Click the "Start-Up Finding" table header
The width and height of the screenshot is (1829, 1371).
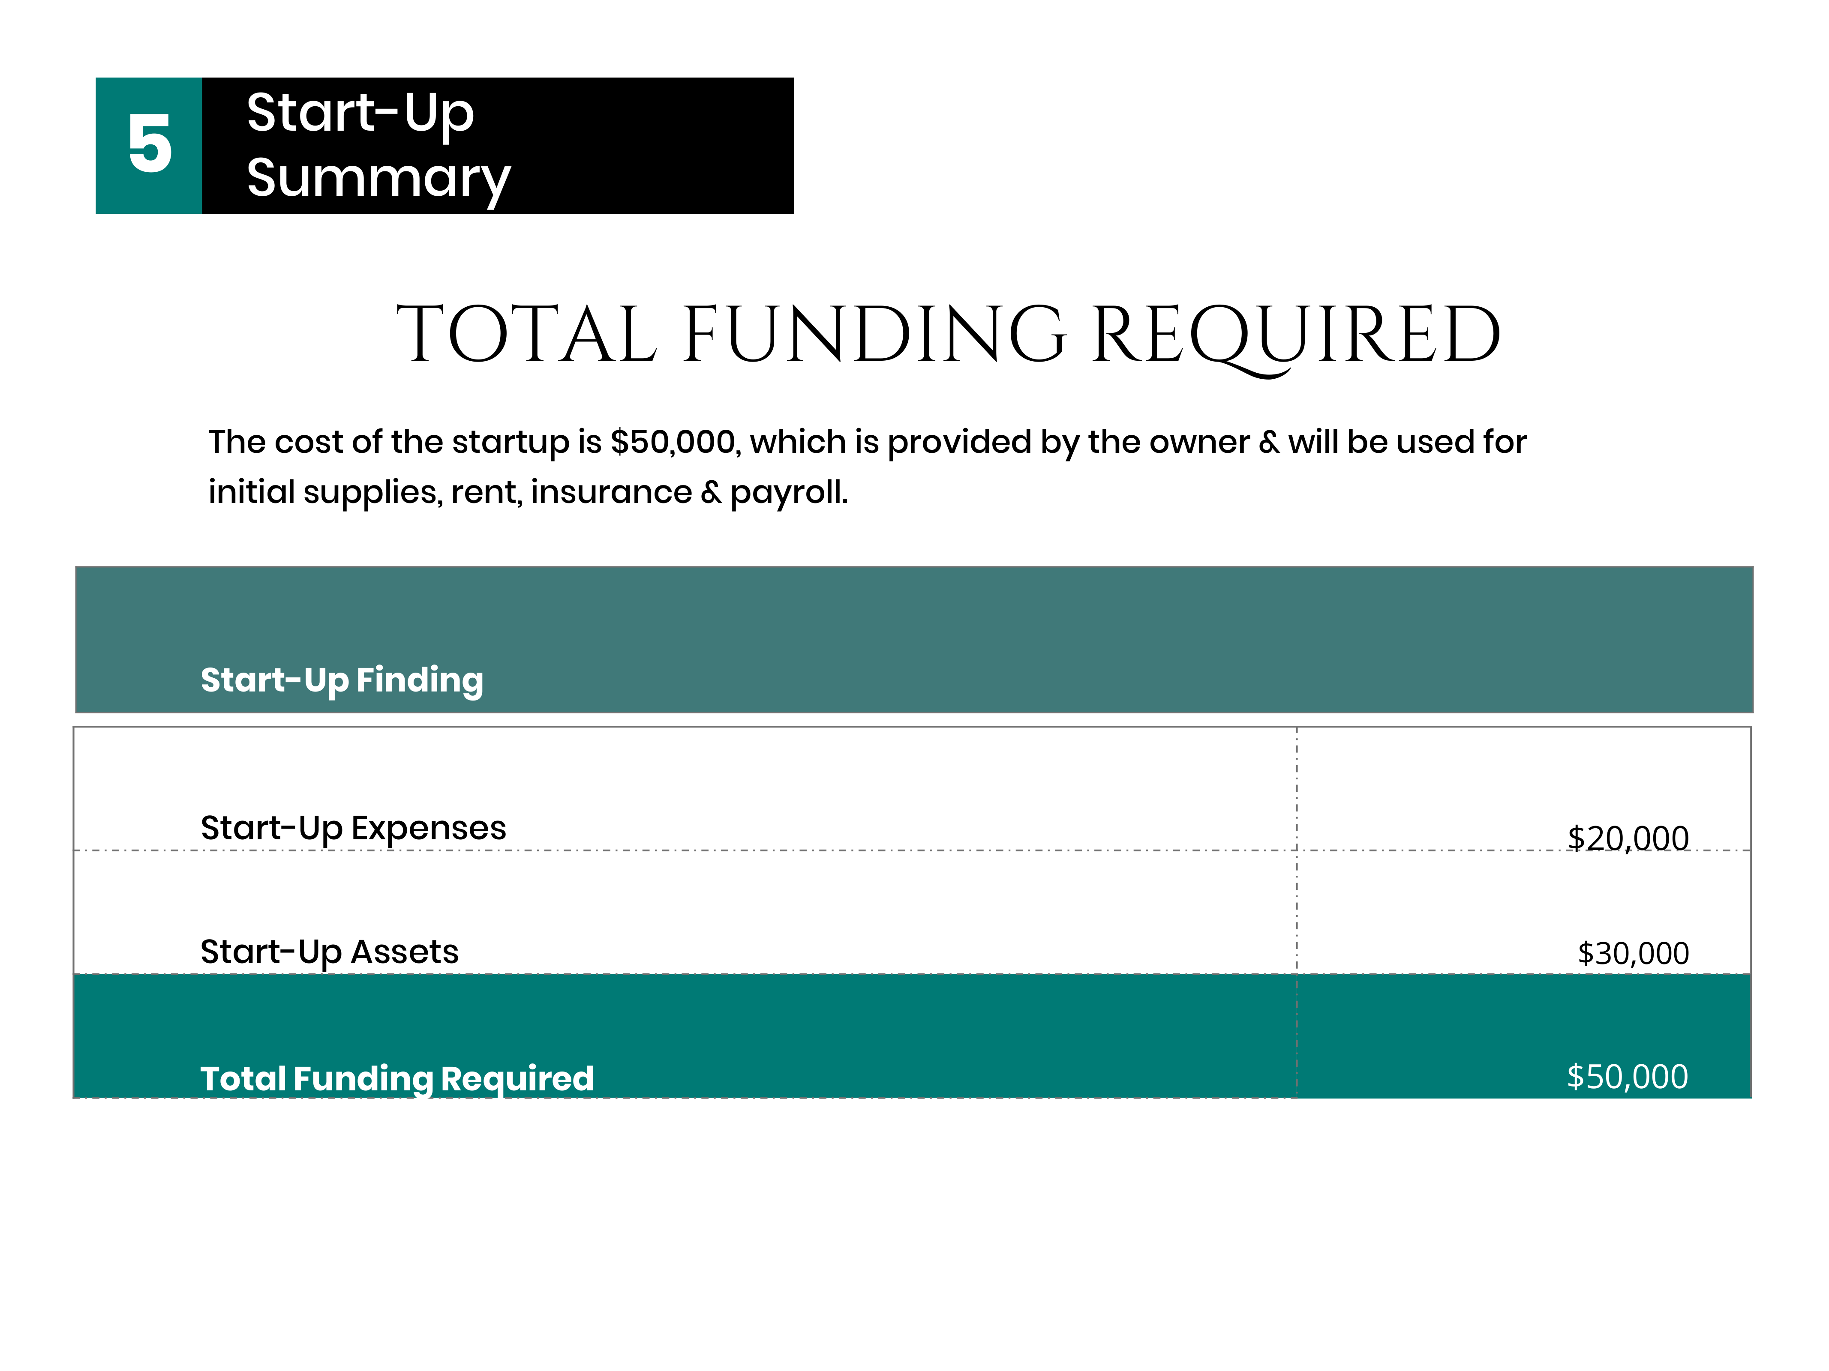(x=342, y=680)
